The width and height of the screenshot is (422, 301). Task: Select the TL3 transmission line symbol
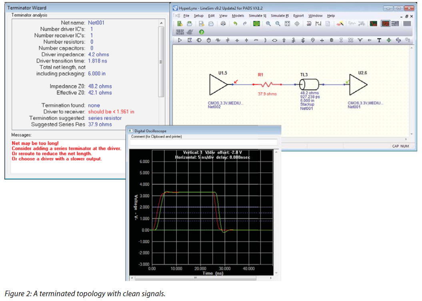pos(309,84)
